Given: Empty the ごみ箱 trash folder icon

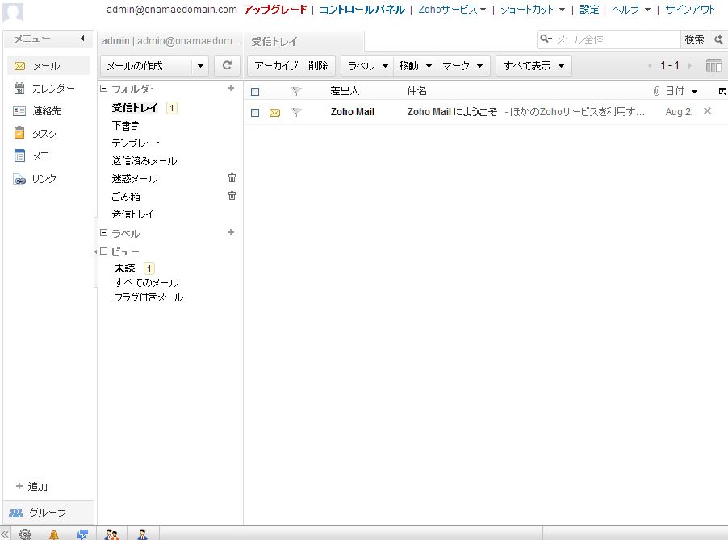Looking at the screenshot, I should [x=232, y=195].
